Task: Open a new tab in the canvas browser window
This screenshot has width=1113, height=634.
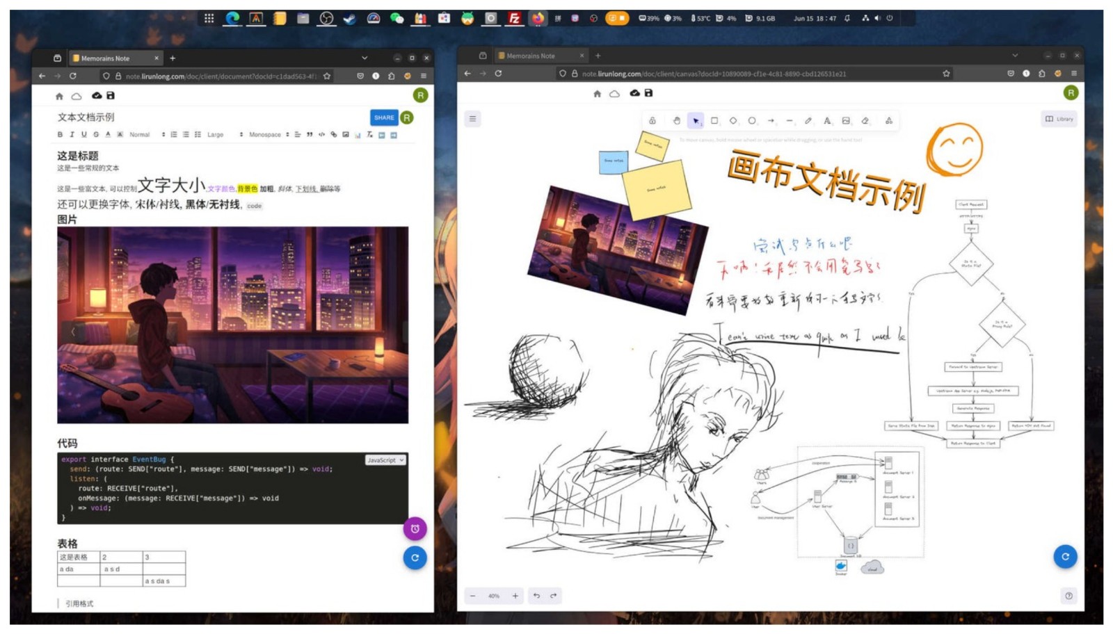Action: click(x=598, y=56)
